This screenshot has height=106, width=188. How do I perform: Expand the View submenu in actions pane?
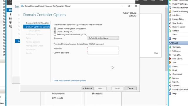click(174, 35)
